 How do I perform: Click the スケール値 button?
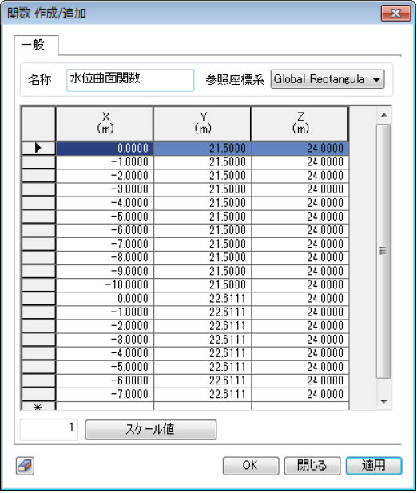[x=150, y=429]
